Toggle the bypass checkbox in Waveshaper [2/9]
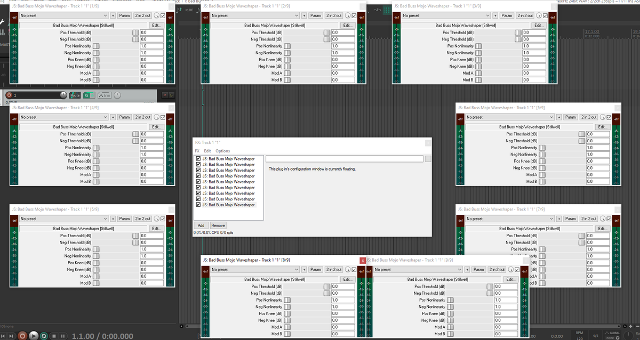The width and height of the screenshot is (640, 340). click(354, 15)
